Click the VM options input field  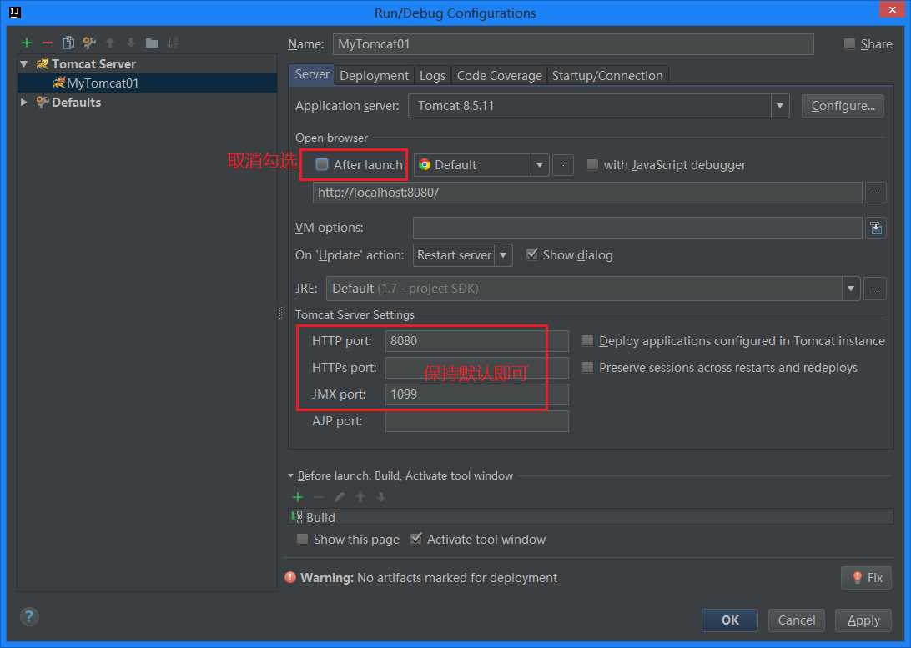click(x=637, y=228)
